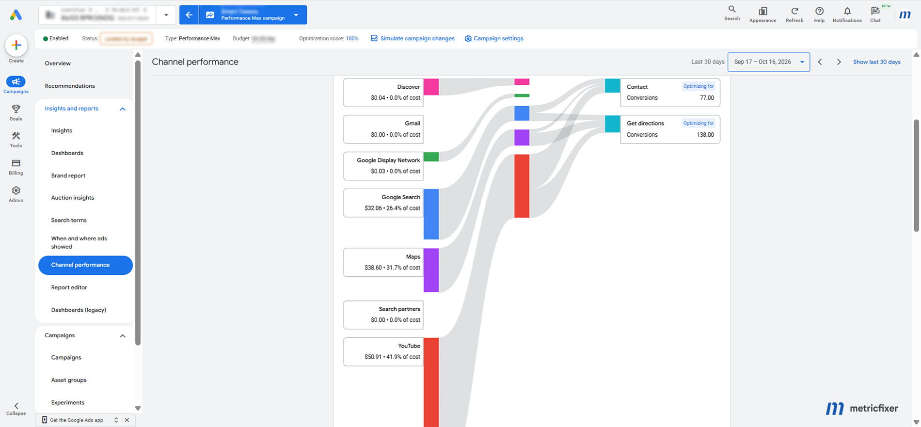Open the Insights page

(x=62, y=131)
